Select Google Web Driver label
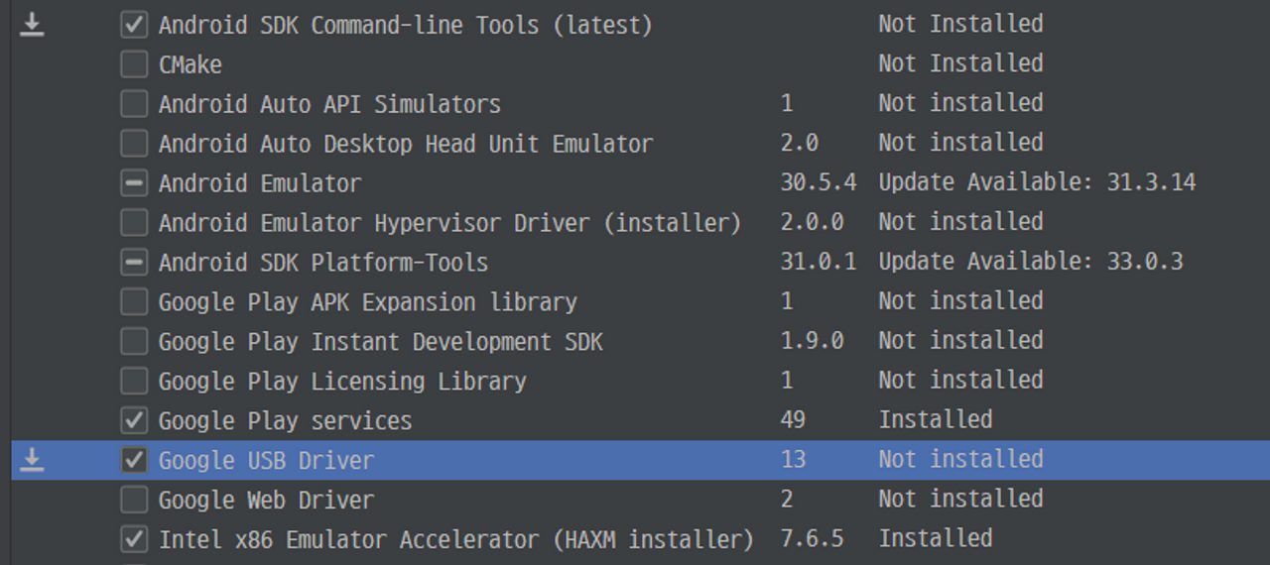This screenshot has height=565, width=1270. pyautogui.click(x=266, y=501)
